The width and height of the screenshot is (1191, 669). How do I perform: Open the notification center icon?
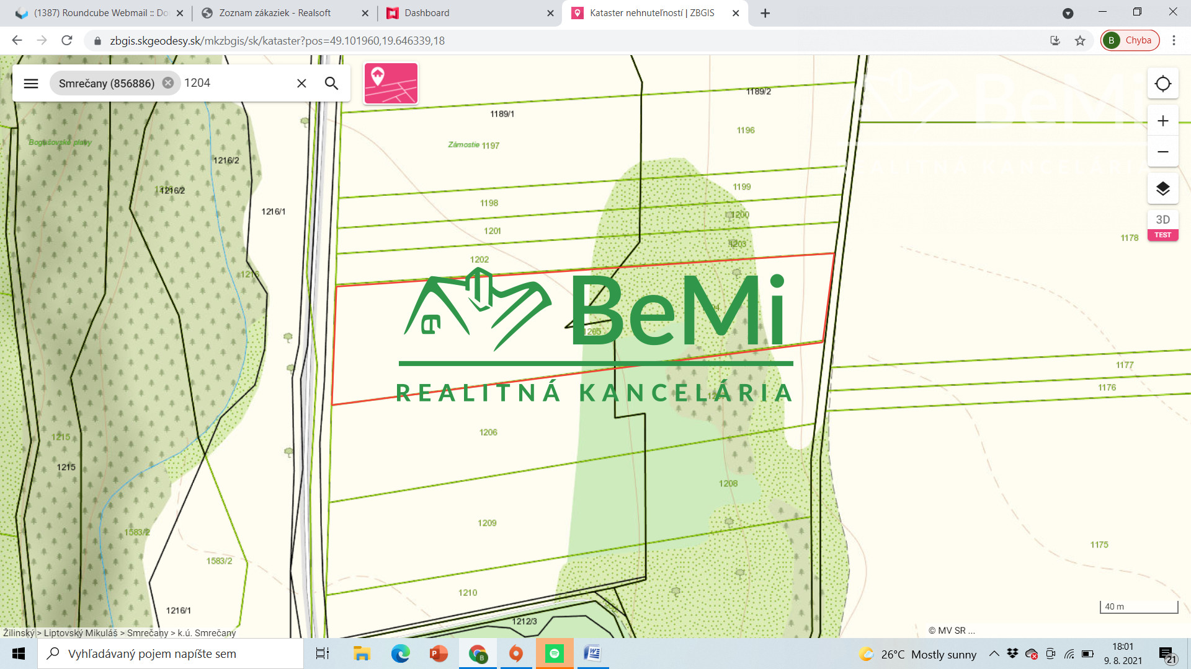point(1168,655)
